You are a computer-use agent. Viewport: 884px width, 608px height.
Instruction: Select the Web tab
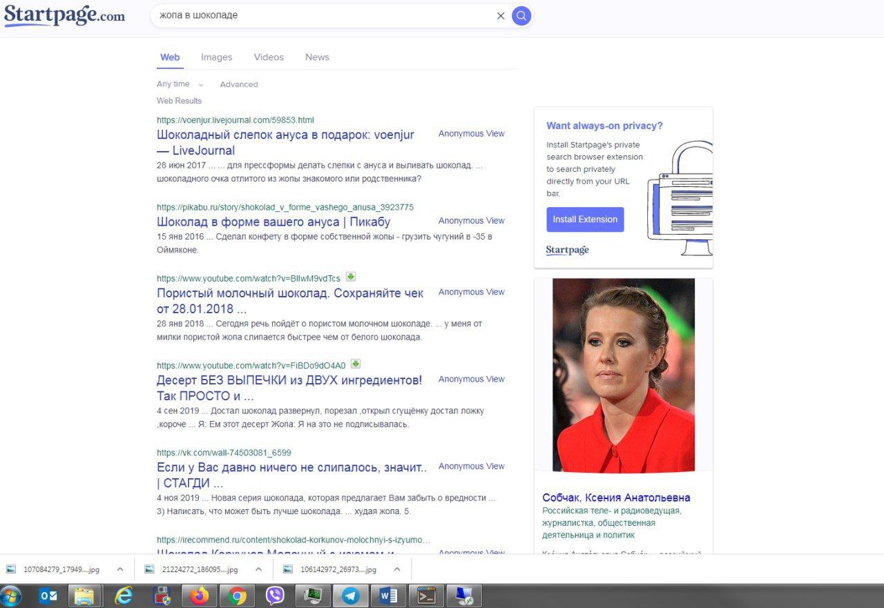click(x=170, y=57)
